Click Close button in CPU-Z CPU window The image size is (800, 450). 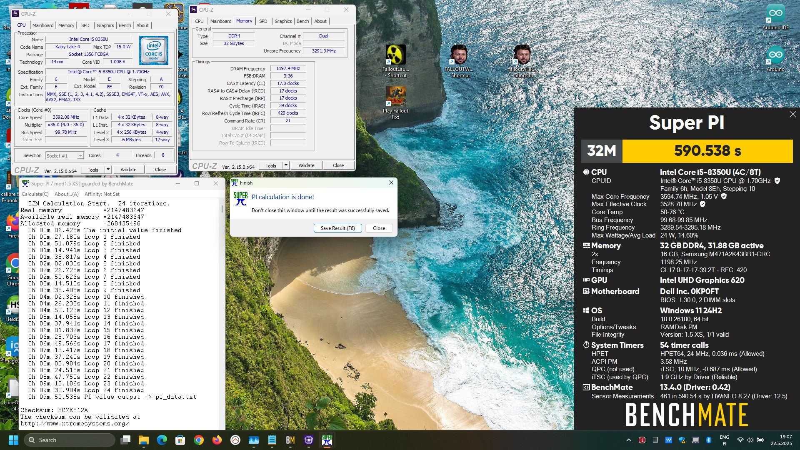160,170
